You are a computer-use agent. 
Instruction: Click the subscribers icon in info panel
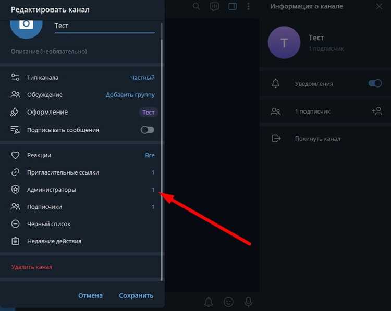pos(276,111)
